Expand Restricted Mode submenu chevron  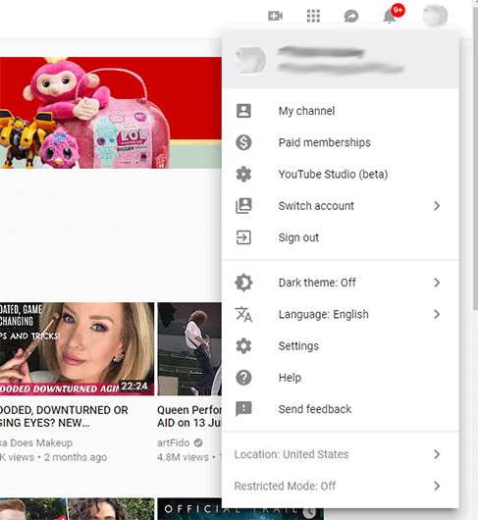tap(437, 487)
